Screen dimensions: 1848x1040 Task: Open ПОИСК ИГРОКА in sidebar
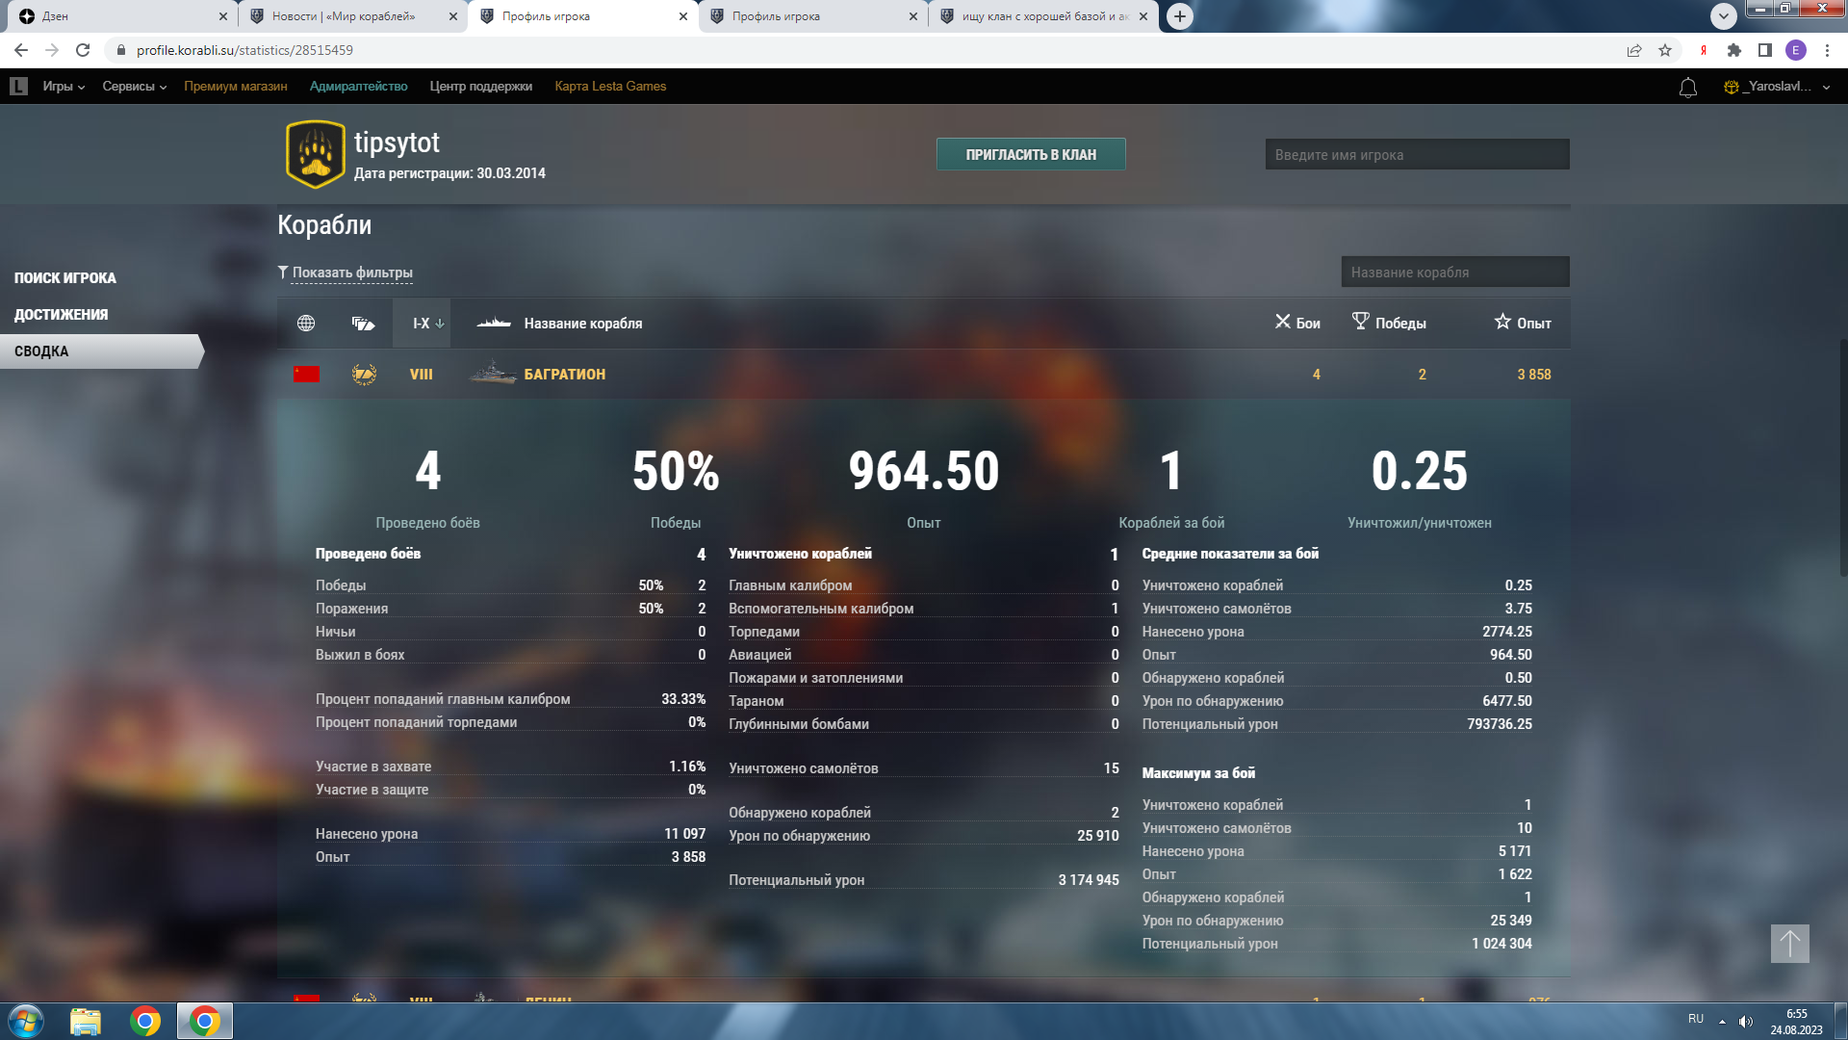[64, 278]
